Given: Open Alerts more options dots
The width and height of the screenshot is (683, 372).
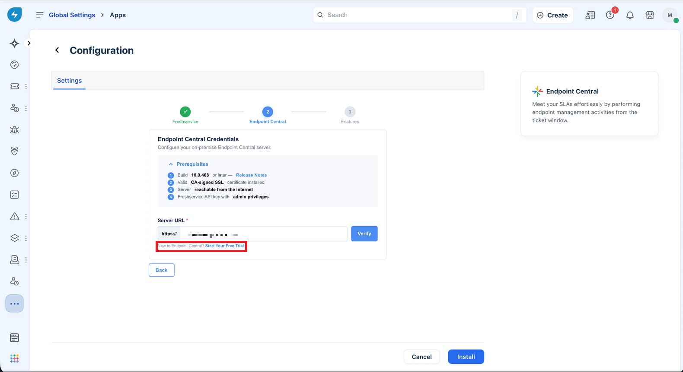Looking at the screenshot, I should 26,216.
